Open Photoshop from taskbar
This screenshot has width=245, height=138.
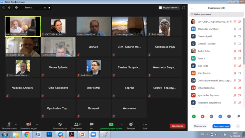(x=49, y=135)
